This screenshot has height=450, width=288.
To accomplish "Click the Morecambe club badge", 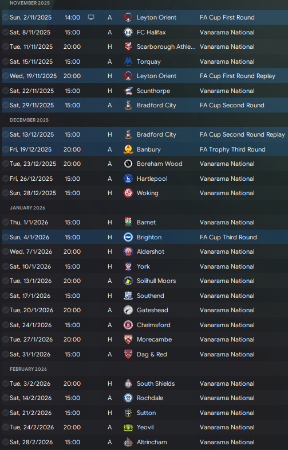I will [128, 339].
